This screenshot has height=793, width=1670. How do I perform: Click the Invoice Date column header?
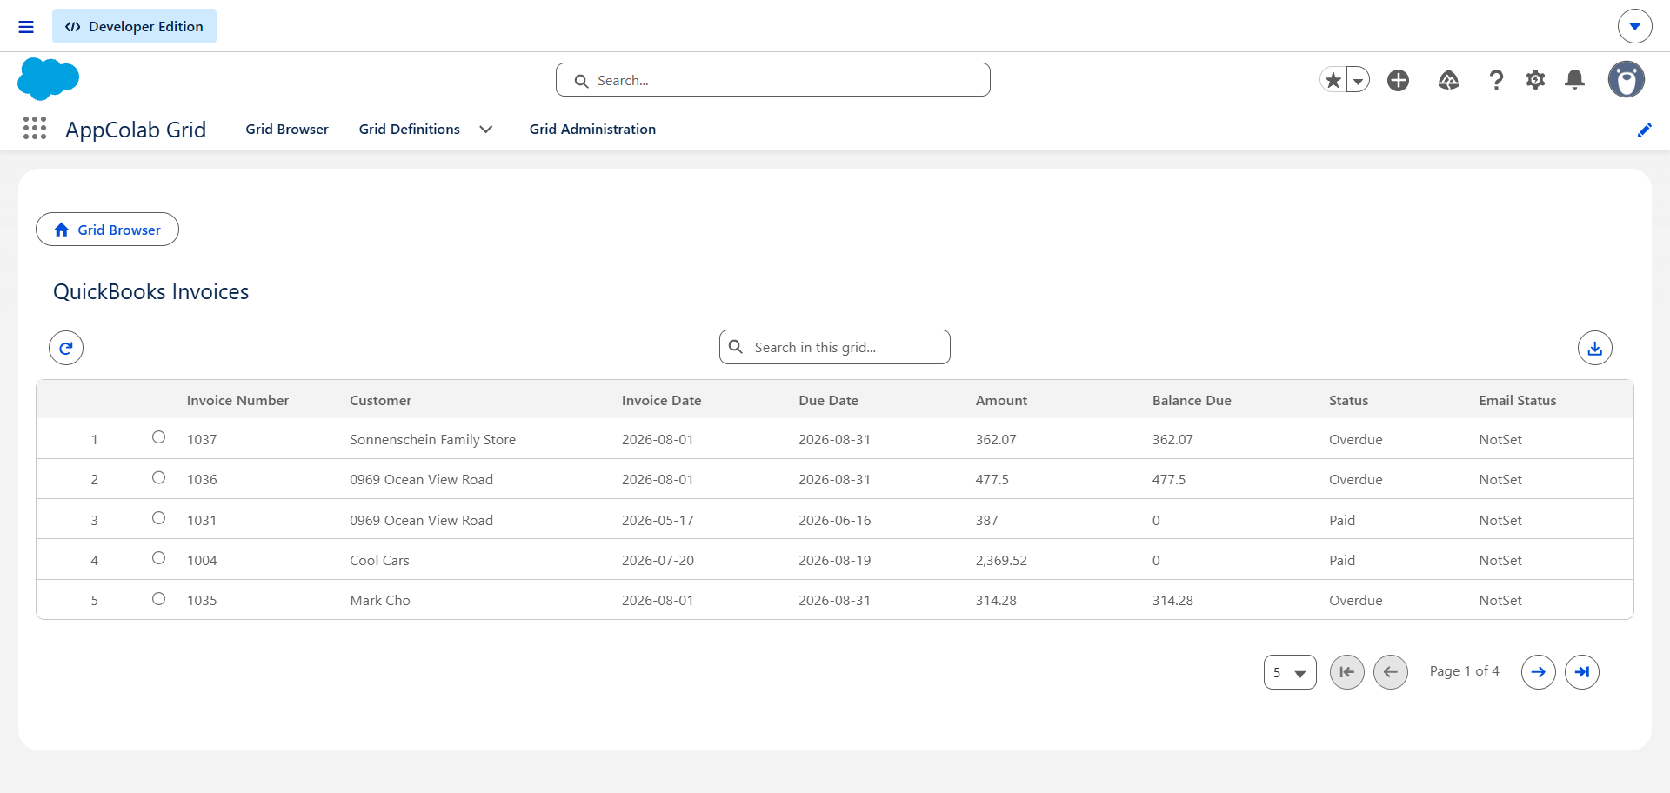[661, 400]
